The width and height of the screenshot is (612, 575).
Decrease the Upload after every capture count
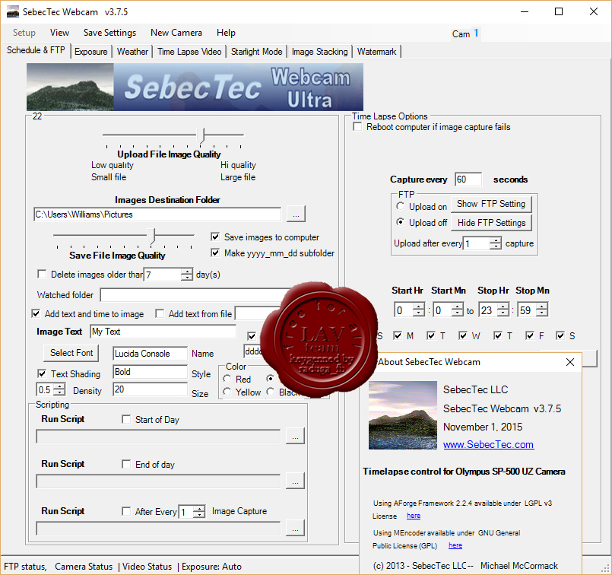point(496,246)
